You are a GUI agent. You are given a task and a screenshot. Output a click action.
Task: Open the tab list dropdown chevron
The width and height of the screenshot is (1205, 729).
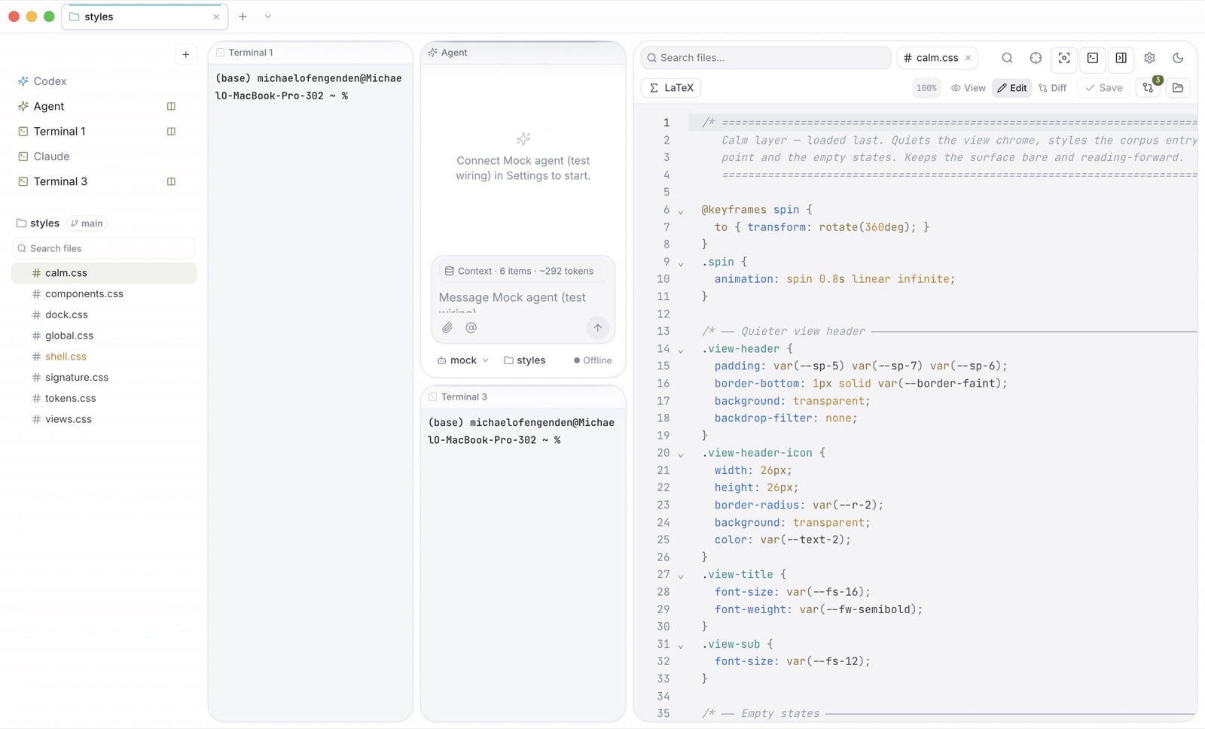[267, 17]
